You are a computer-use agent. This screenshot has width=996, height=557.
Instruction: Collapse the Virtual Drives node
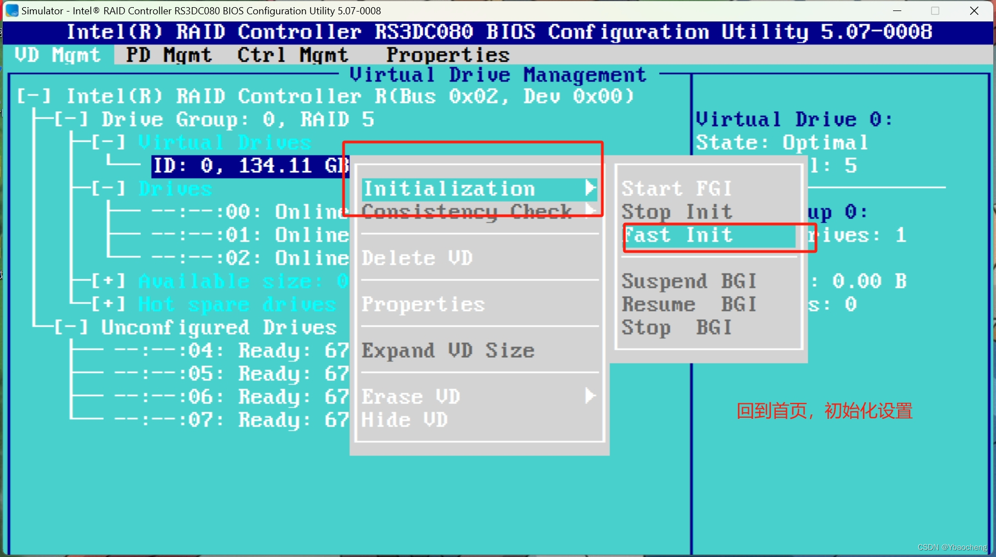tap(108, 143)
